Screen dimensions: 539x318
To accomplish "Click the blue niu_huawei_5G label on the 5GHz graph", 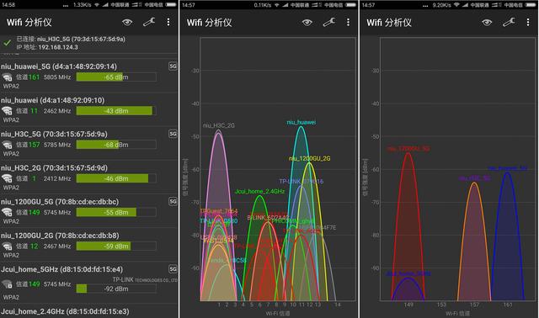I will 507,168.
